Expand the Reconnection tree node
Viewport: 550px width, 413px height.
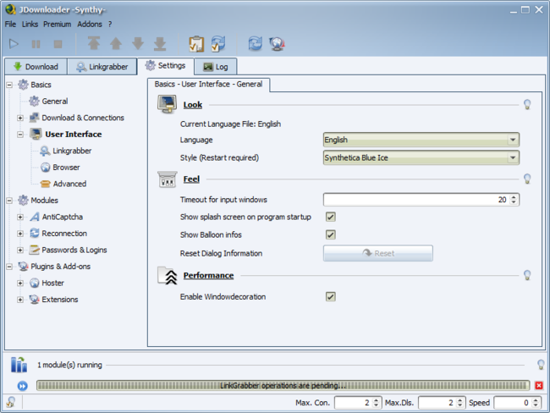click(20, 234)
